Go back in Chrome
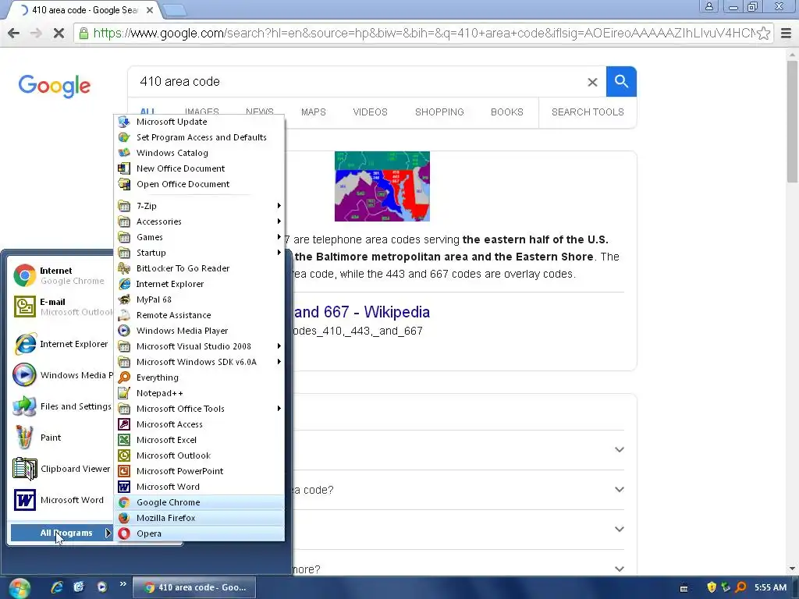 coord(14,33)
